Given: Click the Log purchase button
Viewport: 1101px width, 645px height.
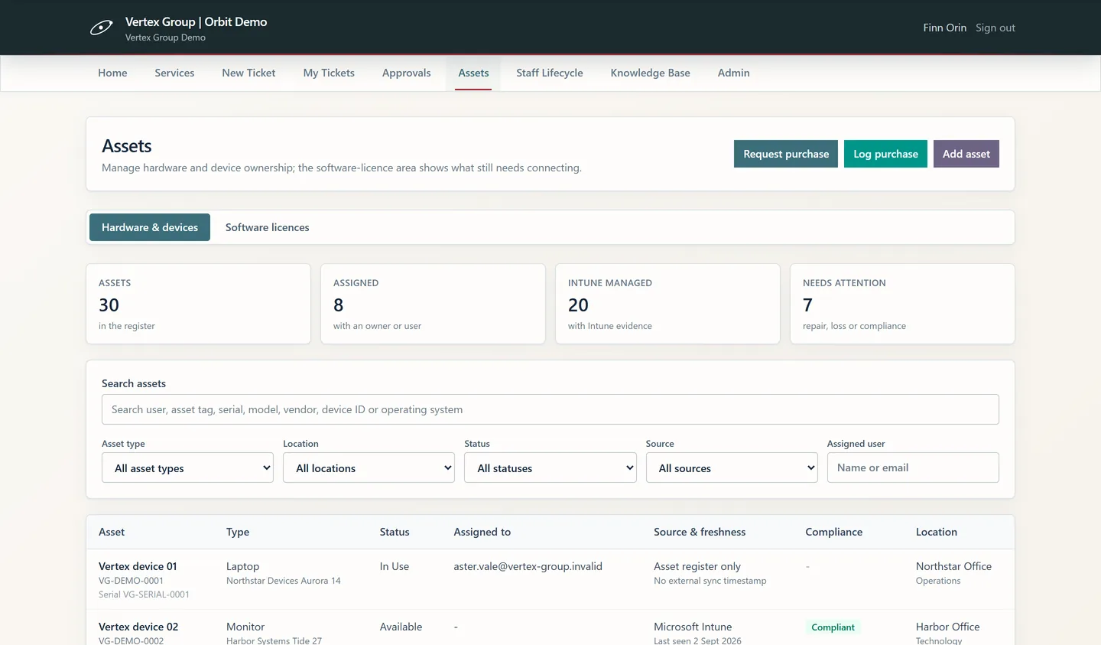Looking at the screenshot, I should point(885,154).
